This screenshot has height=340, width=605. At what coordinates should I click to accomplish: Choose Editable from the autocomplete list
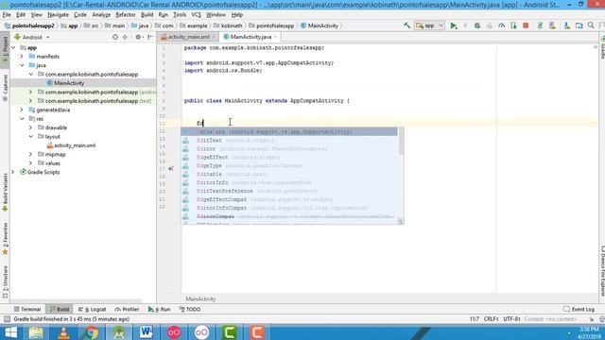[289, 174]
